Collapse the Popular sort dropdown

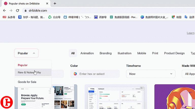26,53
